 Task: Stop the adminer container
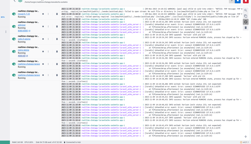[43, 27]
